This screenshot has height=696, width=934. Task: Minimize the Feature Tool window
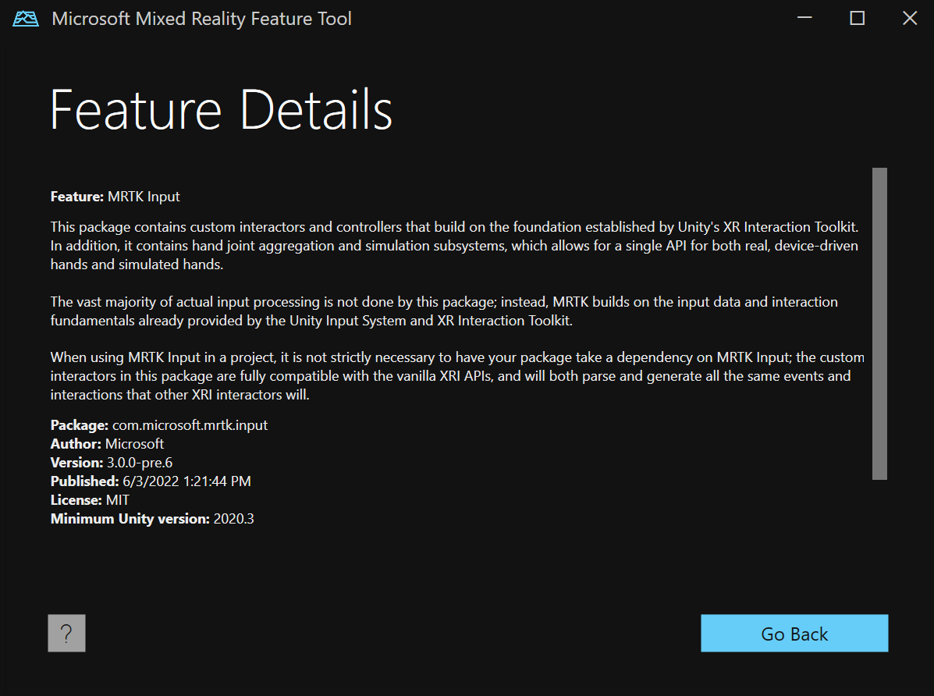click(x=804, y=19)
